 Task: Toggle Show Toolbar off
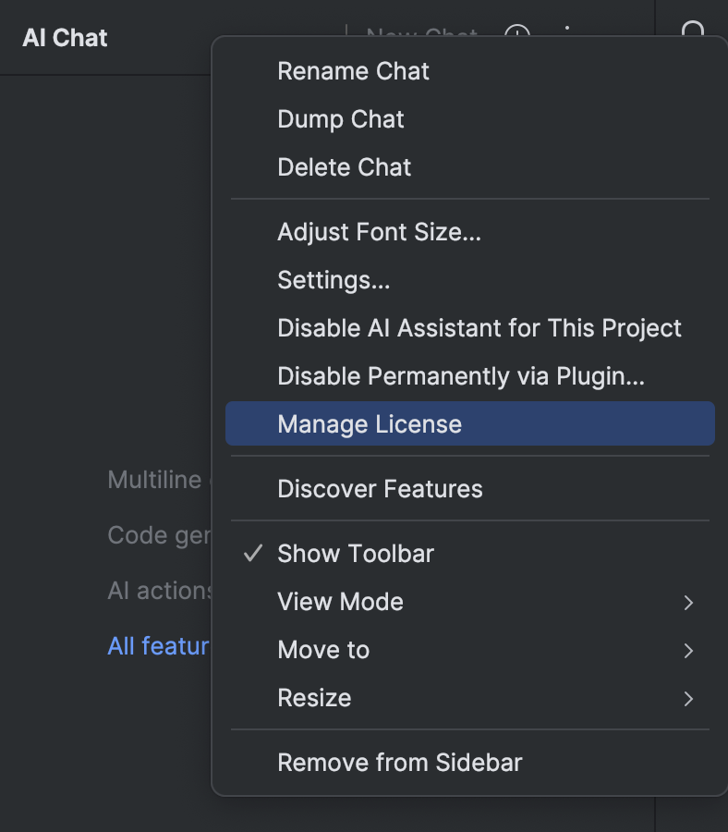pyautogui.click(x=355, y=554)
